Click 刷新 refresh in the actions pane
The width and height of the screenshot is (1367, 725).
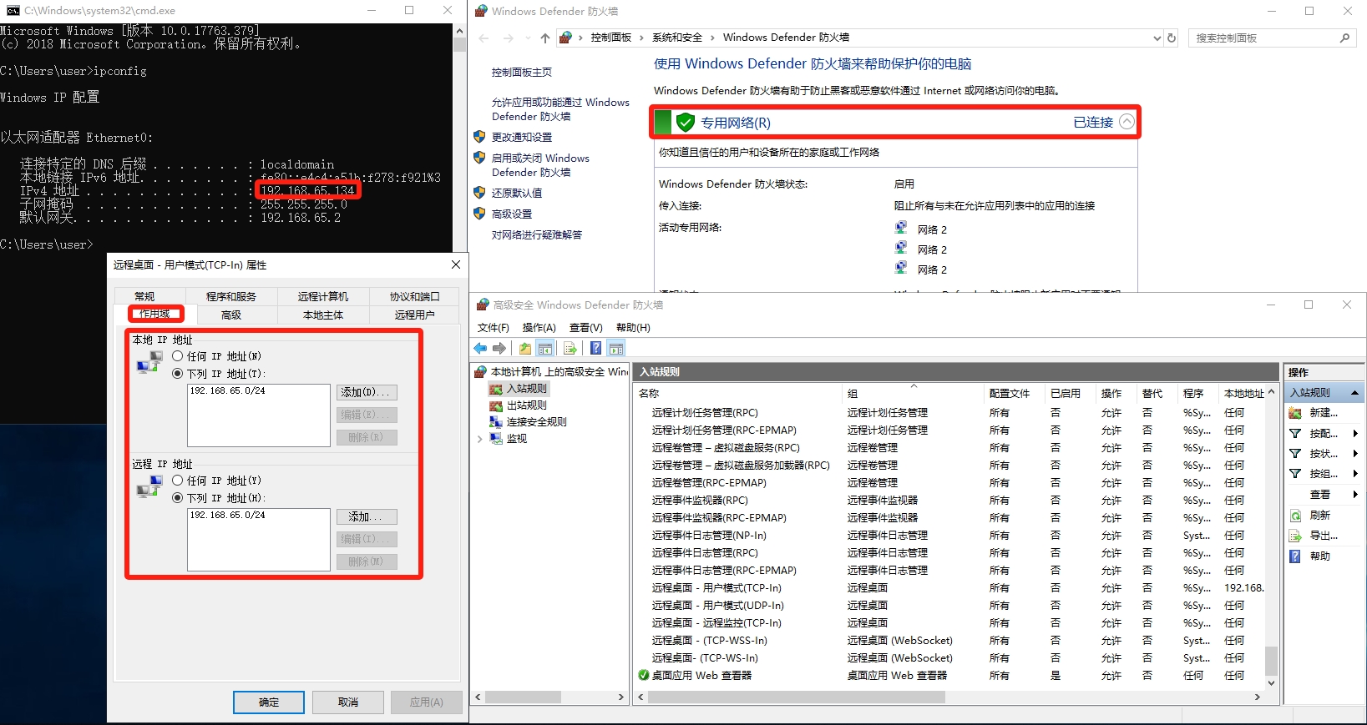(1319, 516)
